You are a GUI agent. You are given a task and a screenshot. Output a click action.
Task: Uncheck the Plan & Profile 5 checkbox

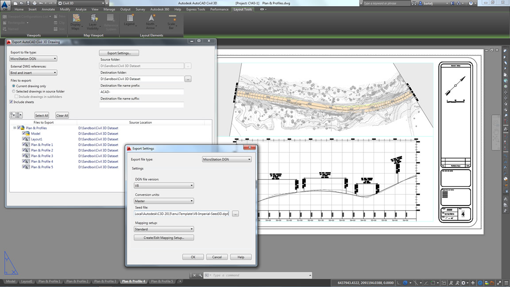(24, 167)
